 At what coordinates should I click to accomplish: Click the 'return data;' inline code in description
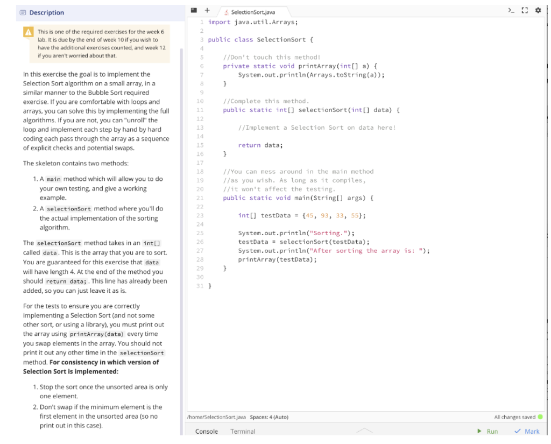(x=66, y=281)
